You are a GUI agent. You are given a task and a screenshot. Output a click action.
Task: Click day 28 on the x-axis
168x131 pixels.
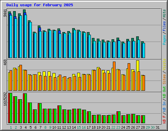(143, 127)
